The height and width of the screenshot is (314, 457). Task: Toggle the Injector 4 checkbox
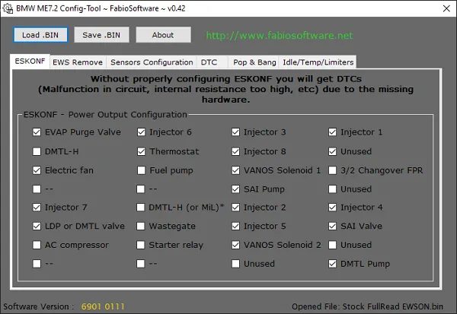coord(332,208)
